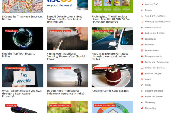Screen dimensions: 181x113
Task: Go to the Health category
Action: tap(148, 79)
